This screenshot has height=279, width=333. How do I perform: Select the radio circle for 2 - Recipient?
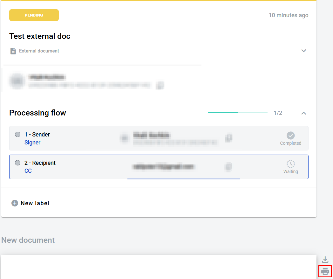pos(18,163)
